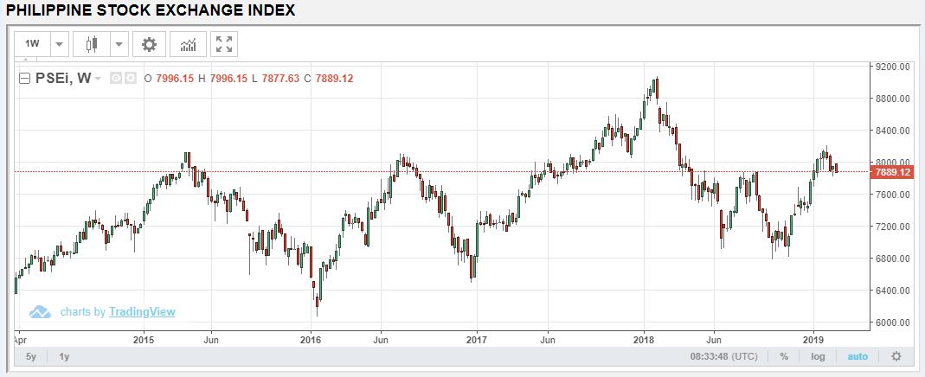This screenshot has height=377, width=925.
Task: Open the Indicators chart icon
Action: (x=188, y=44)
